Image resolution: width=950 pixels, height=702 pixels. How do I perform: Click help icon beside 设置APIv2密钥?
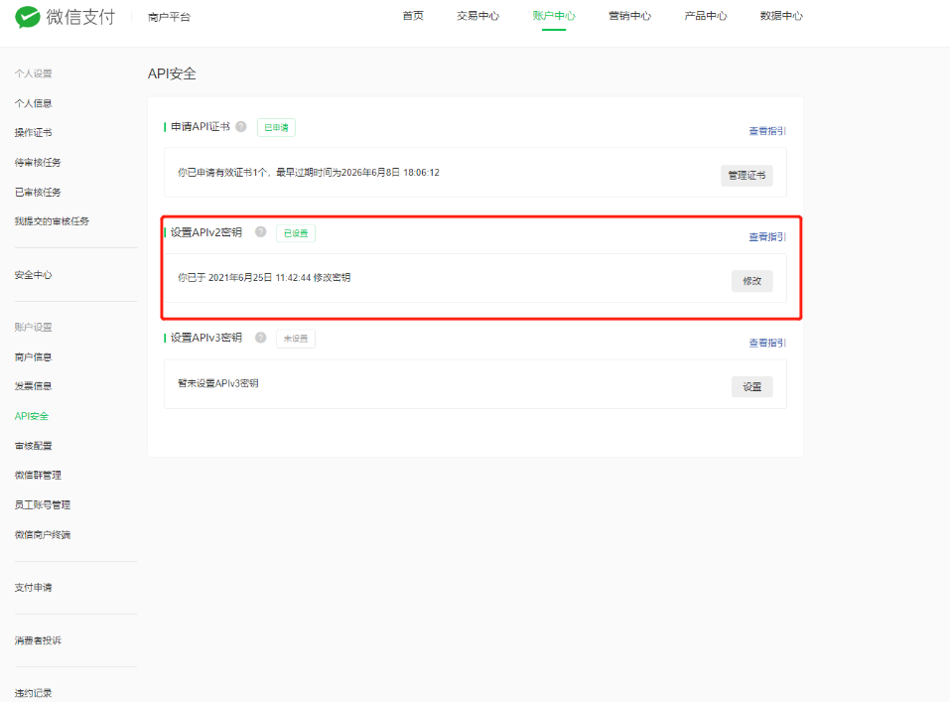pyautogui.click(x=260, y=232)
